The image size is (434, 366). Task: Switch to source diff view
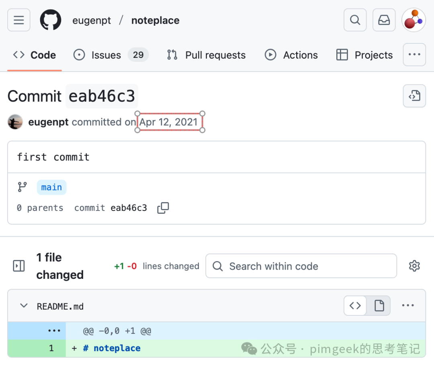point(355,306)
